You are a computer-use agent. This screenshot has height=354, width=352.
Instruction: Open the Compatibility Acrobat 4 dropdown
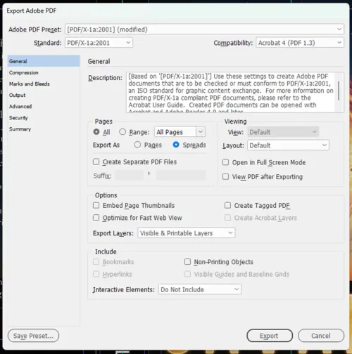300,43
